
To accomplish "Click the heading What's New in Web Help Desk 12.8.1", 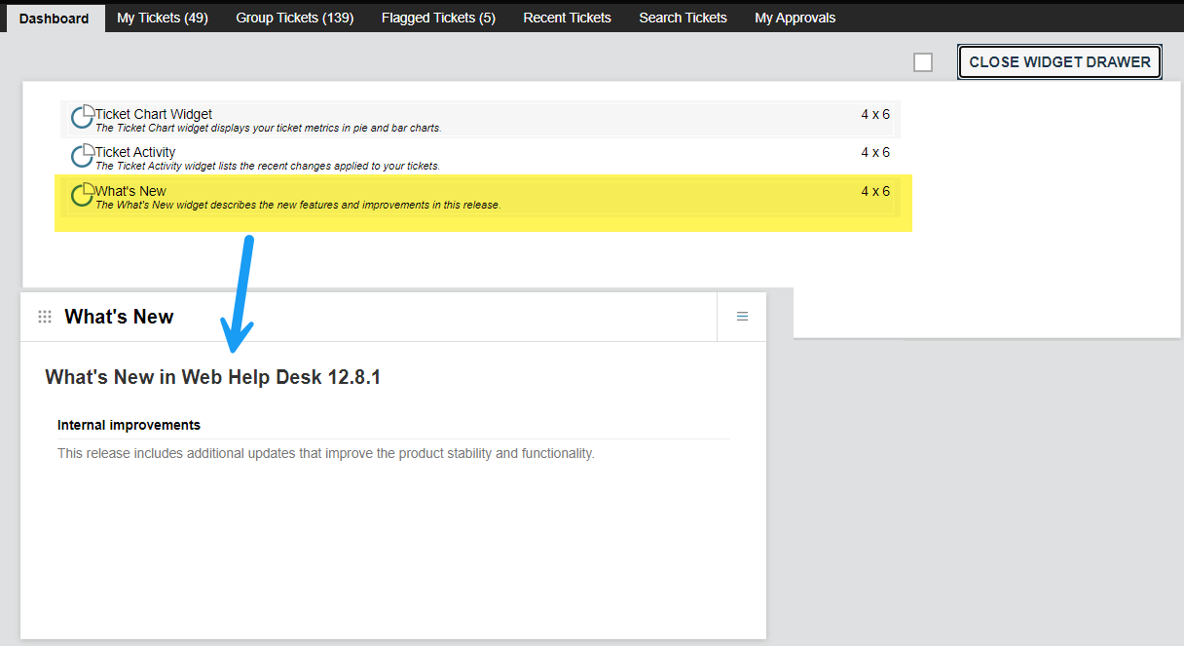I will click(212, 377).
